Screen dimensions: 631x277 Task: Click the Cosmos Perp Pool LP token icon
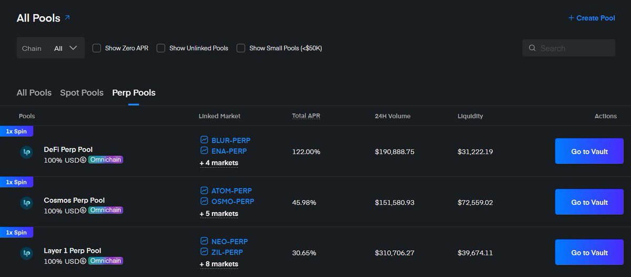26,203
